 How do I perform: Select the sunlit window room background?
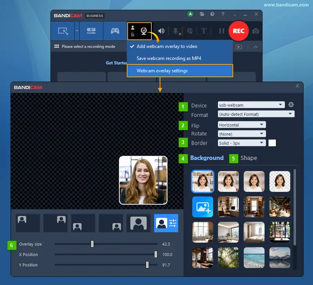click(203, 232)
